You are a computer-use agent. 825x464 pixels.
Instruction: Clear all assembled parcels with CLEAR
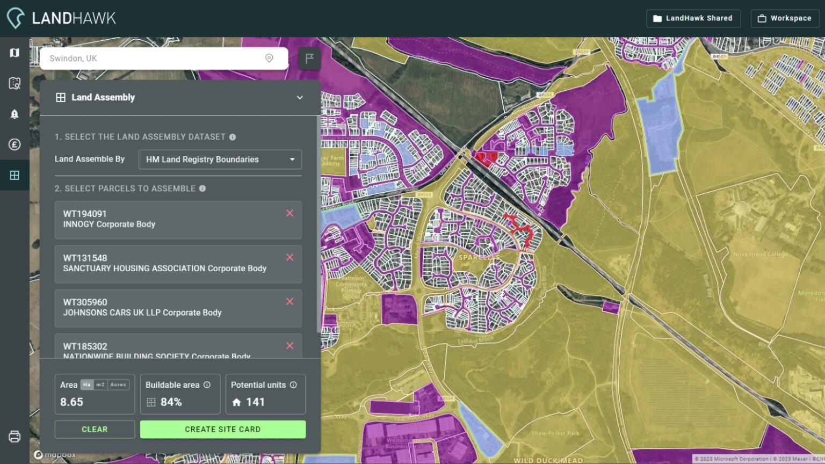coord(95,429)
